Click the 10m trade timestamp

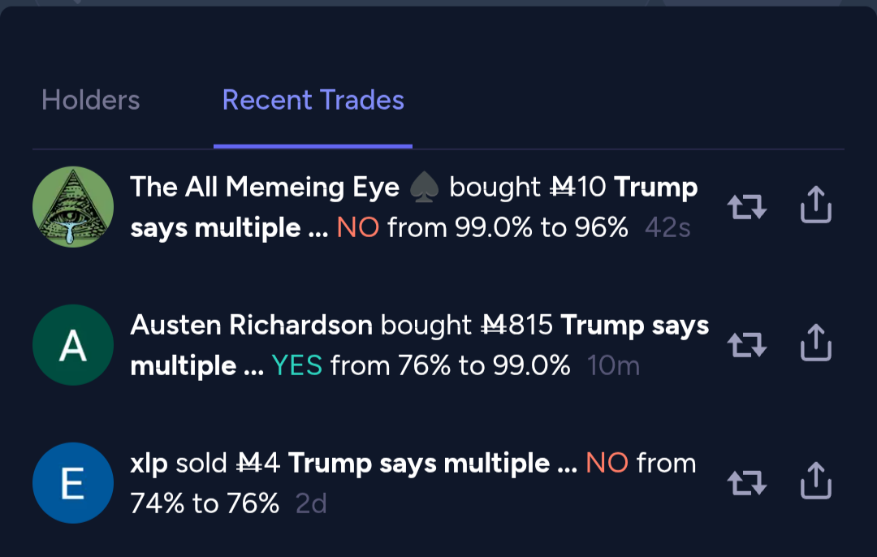tap(613, 366)
